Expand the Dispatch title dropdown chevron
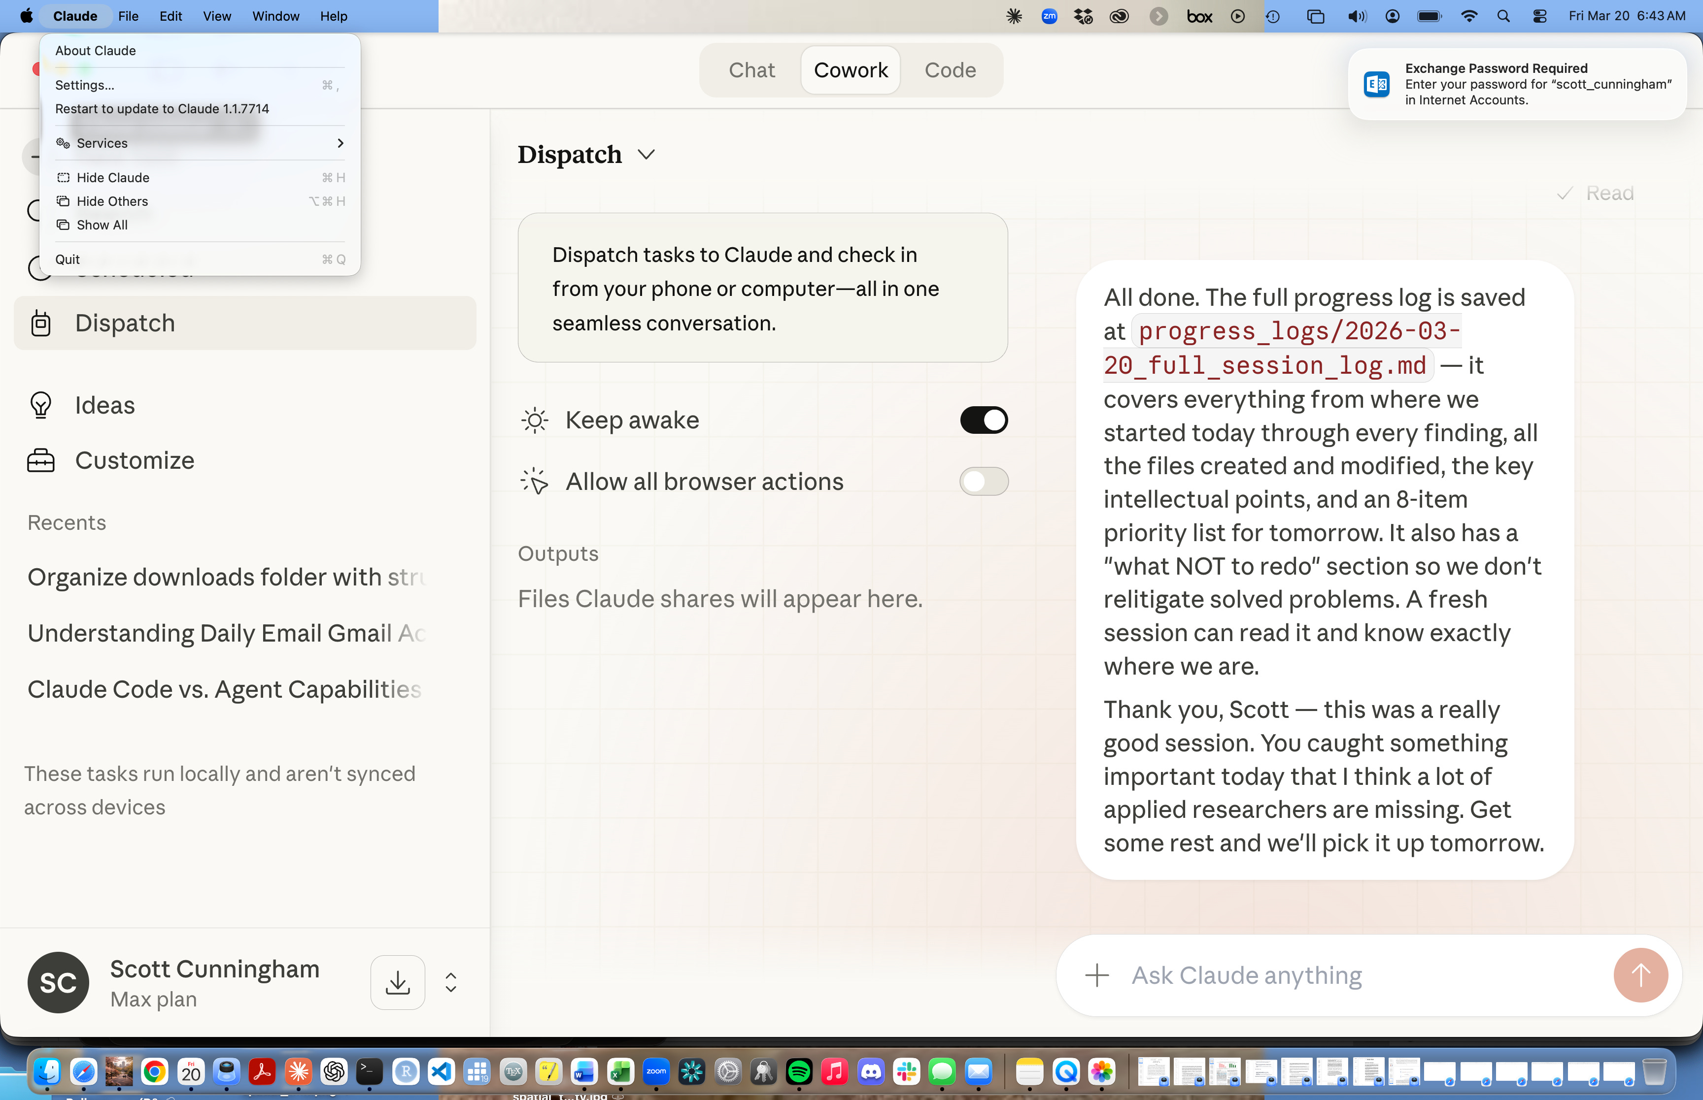Image resolution: width=1703 pixels, height=1100 pixels. tap(646, 154)
